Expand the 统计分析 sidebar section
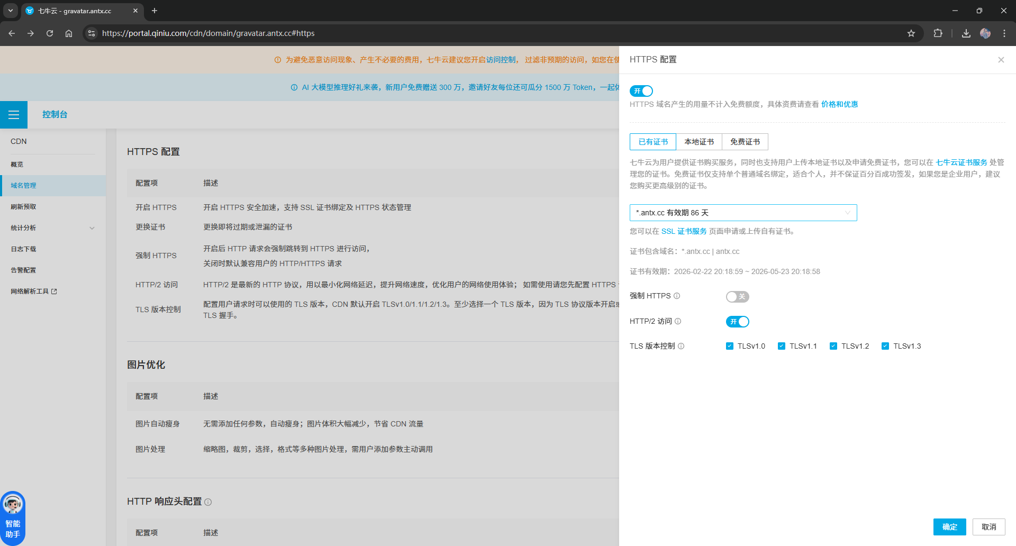The height and width of the screenshot is (546, 1016). pyautogui.click(x=53, y=228)
